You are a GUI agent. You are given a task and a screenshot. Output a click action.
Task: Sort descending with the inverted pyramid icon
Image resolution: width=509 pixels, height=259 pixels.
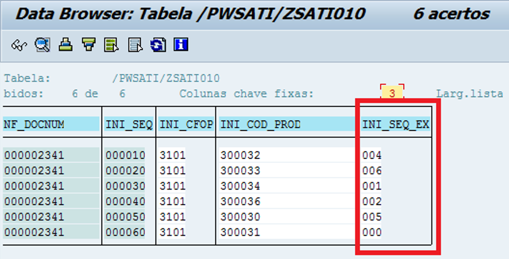pos(88,45)
